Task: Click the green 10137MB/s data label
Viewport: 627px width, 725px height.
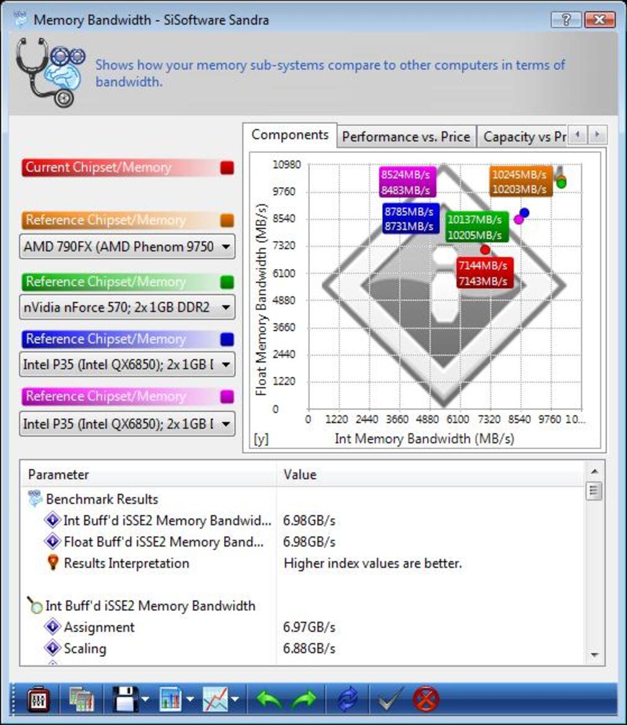Action: 476,227
